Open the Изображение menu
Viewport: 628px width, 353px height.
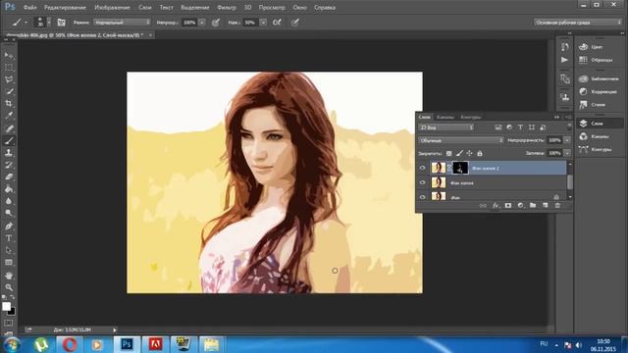pos(112,7)
